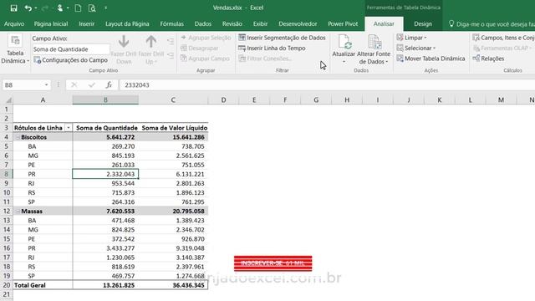Viewport: 535px width, 301px height.
Task: Click Inserir Segmentação de Dados
Action: coord(283,38)
